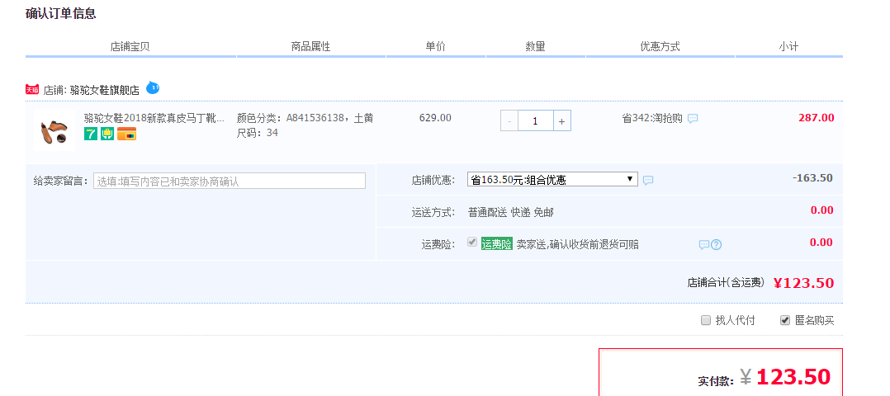Click the 优惠方式 column header
Screen dimensions: 890x396
click(x=660, y=46)
